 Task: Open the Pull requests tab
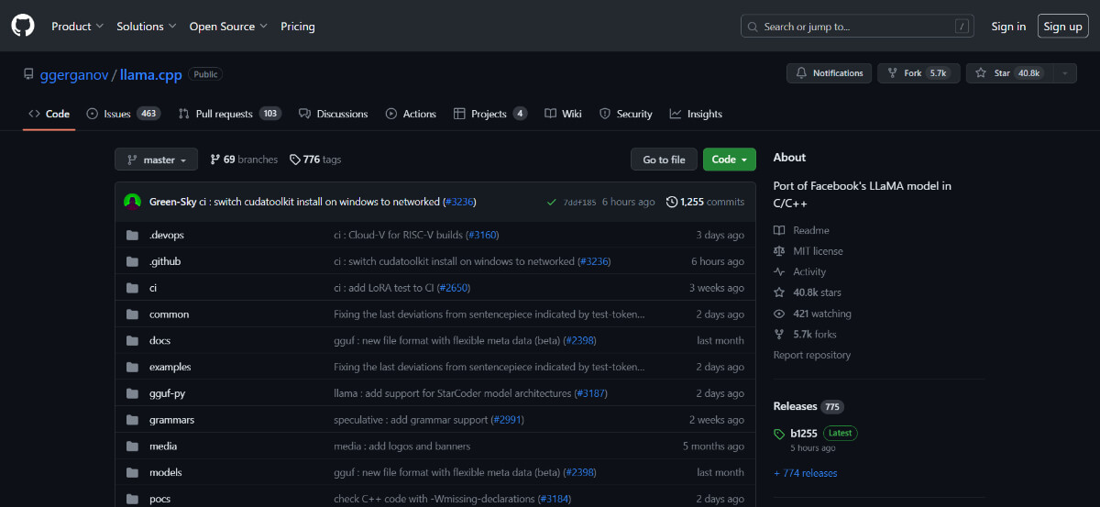230,114
